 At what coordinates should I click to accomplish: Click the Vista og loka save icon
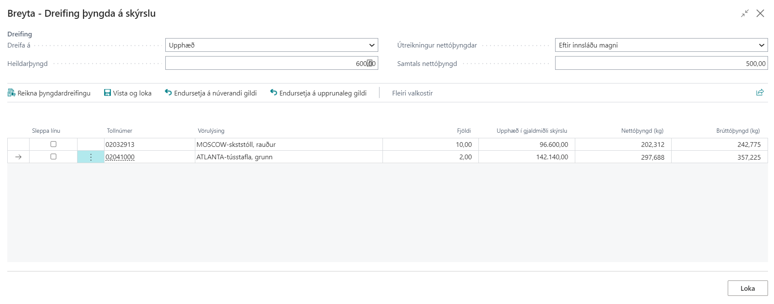[x=108, y=93]
